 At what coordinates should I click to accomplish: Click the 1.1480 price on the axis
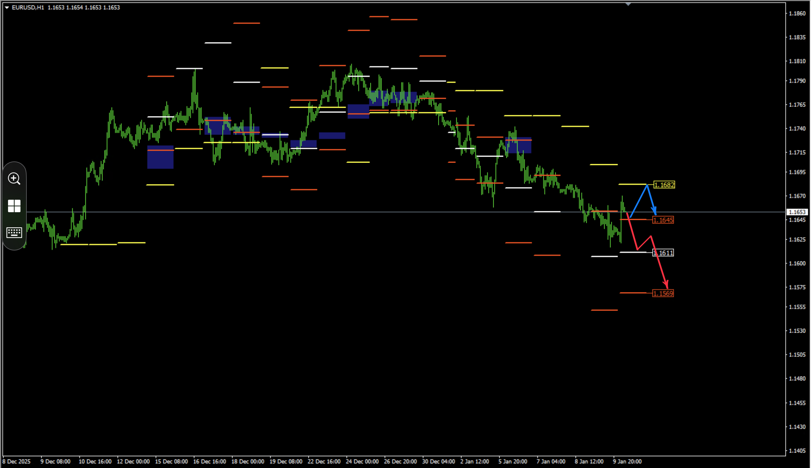[798, 378]
